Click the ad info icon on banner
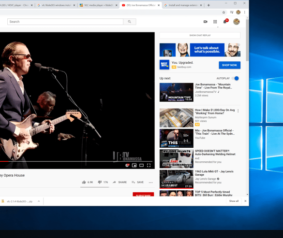This screenshot has width=283, height=238. (x=238, y=45)
